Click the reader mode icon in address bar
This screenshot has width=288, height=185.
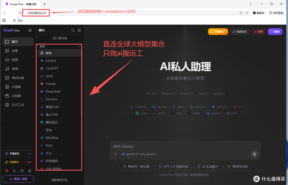point(241,13)
